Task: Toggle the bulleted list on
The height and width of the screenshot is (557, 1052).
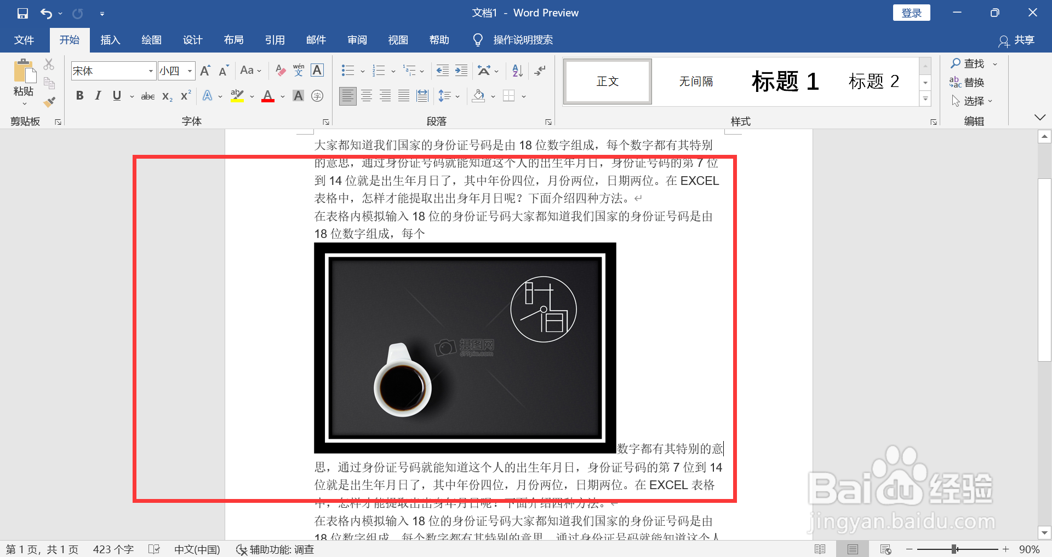Action: (347, 70)
